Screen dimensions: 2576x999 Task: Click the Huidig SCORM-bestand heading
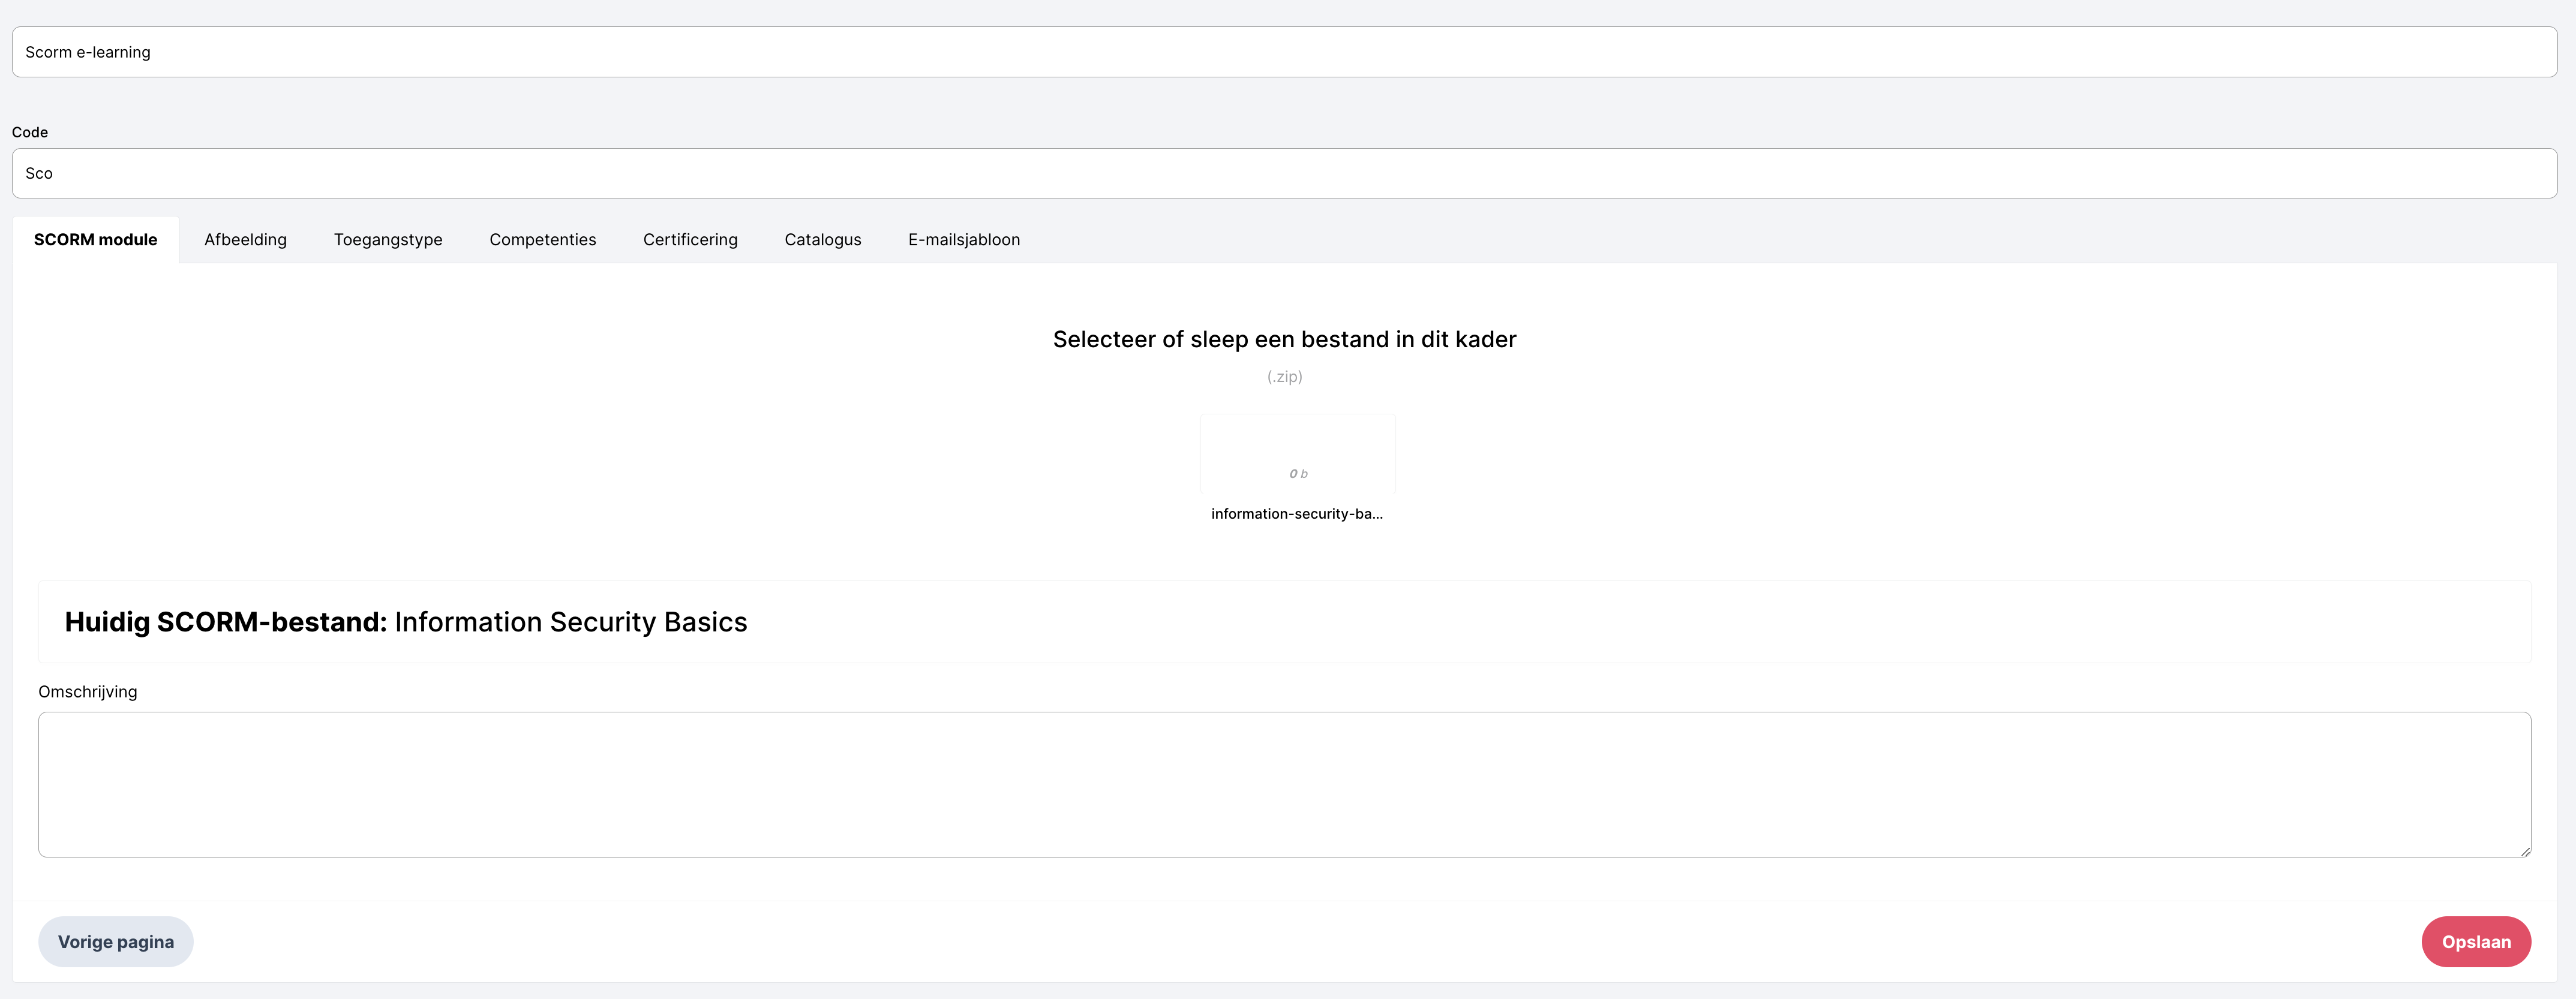405,622
